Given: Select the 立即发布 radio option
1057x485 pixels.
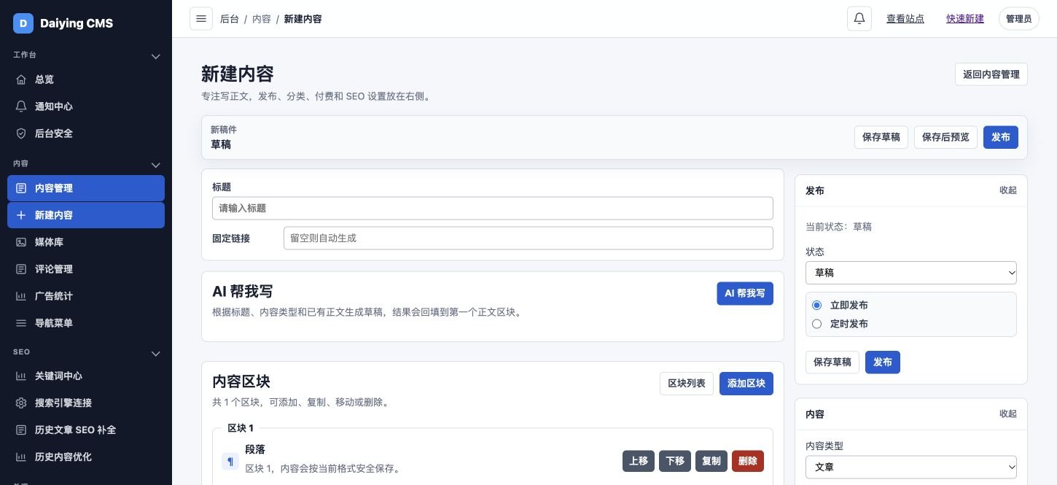Looking at the screenshot, I should point(816,305).
